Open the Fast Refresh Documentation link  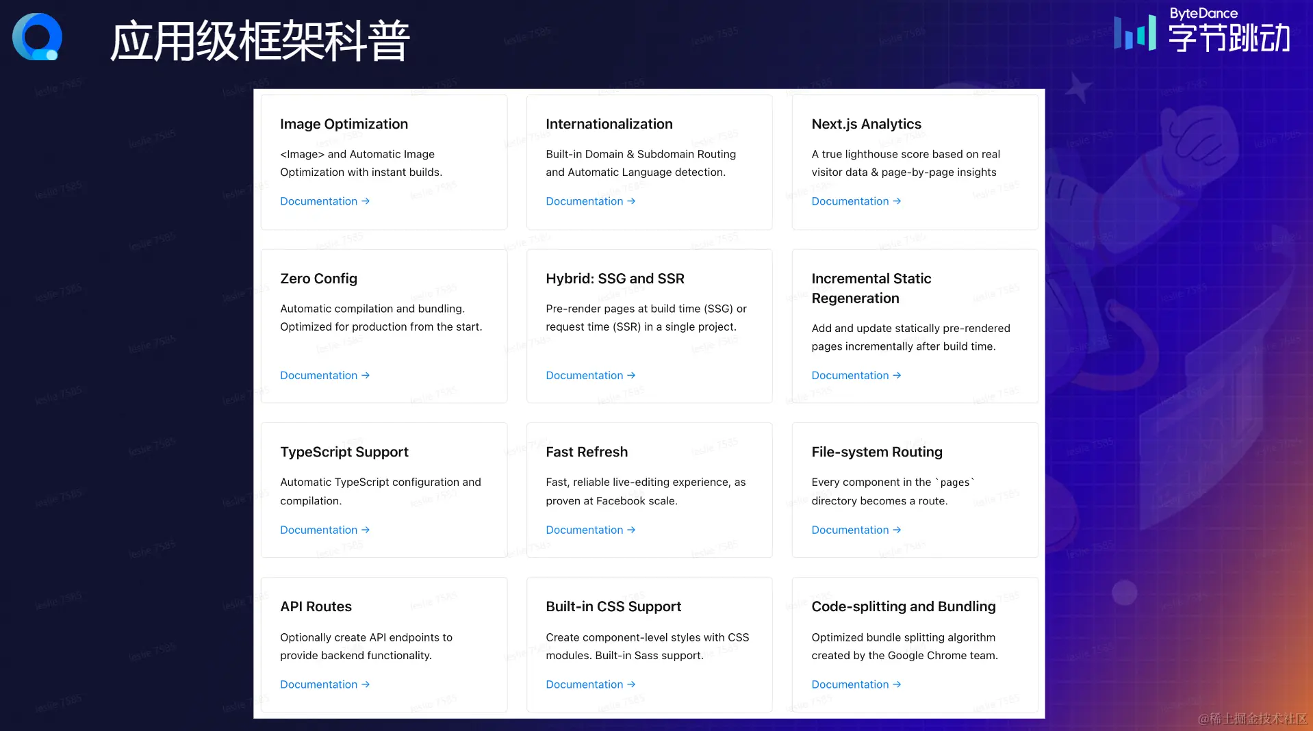click(x=591, y=530)
